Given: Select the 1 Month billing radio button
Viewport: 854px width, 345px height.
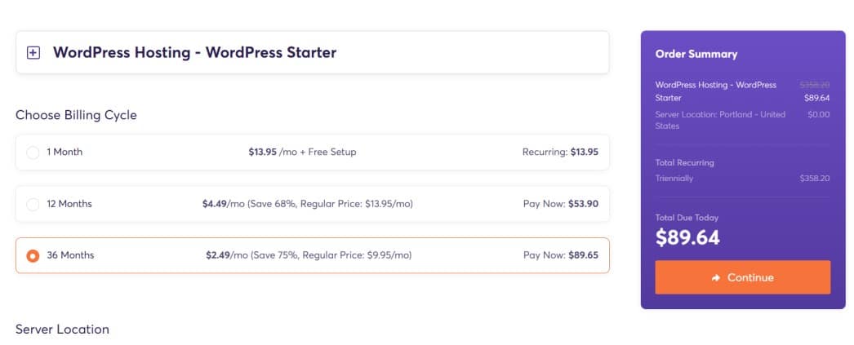Looking at the screenshot, I should tap(33, 153).
